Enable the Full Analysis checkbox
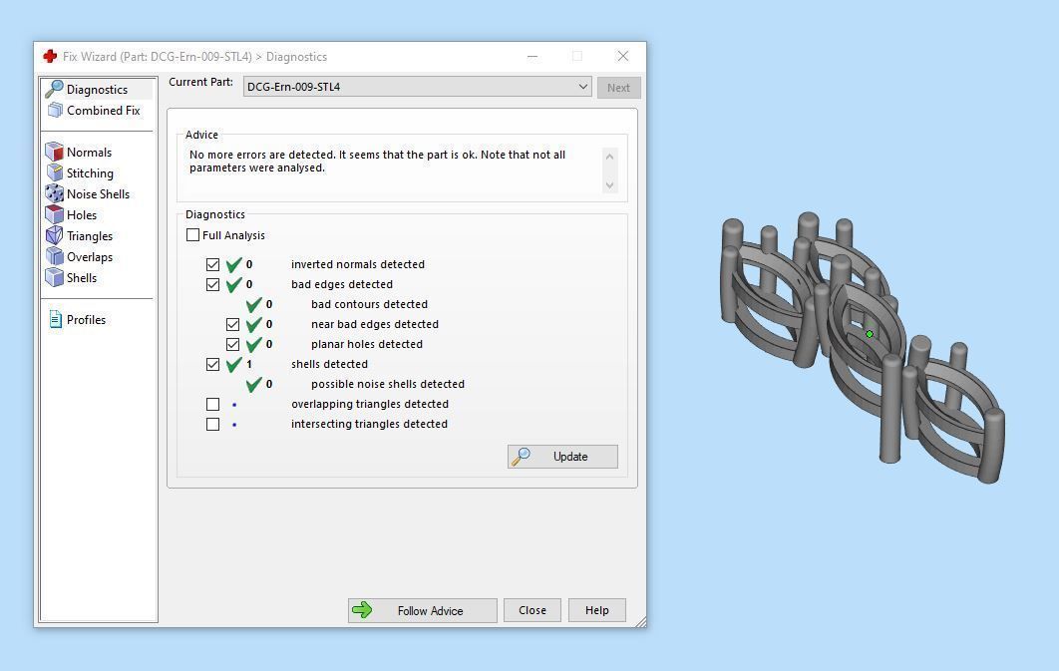Image resolution: width=1059 pixels, height=671 pixels. point(192,235)
